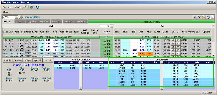
Task: Click VT button in 13.00 strike row
Action: click(173, 44)
